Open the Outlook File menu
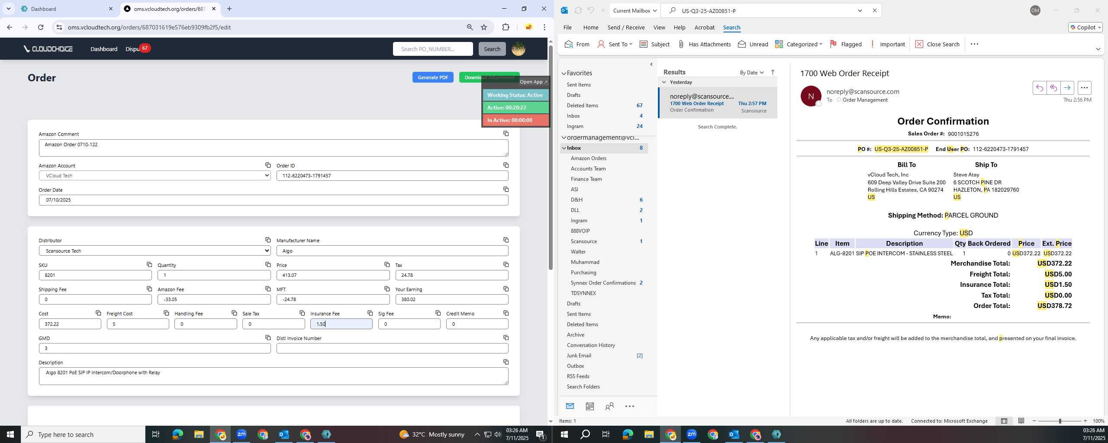The width and height of the screenshot is (1108, 443). click(x=567, y=27)
